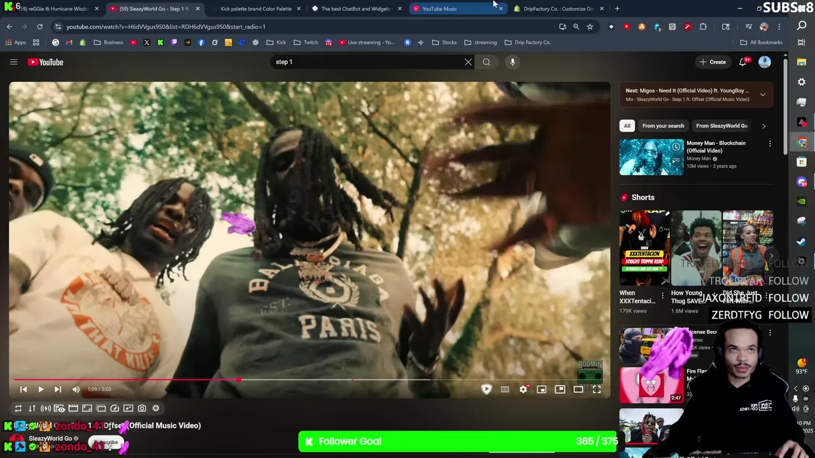Take a screenshot with the camera icon
The height and width of the screenshot is (458, 815).
(142, 408)
